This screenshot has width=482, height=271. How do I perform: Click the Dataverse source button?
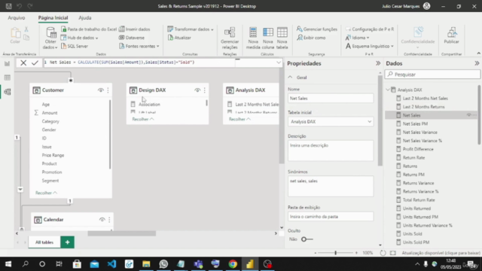click(132, 38)
